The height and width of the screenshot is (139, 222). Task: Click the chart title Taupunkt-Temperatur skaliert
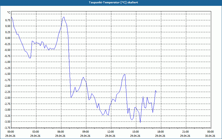(x=113, y=3)
